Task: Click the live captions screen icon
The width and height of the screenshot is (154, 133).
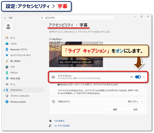Action: (53, 77)
